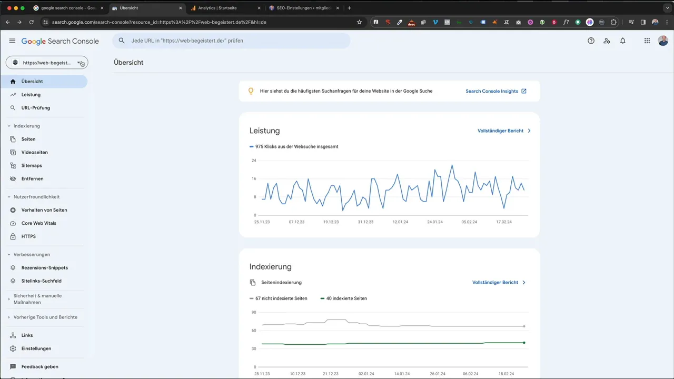Open the notifications bell
Viewport: 674px width, 379px height.
pyautogui.click(x=622, y=41)
